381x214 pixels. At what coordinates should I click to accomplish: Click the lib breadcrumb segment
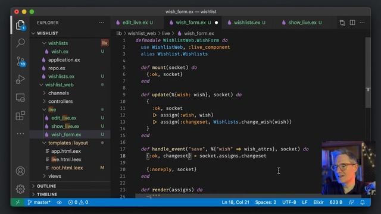119,33
